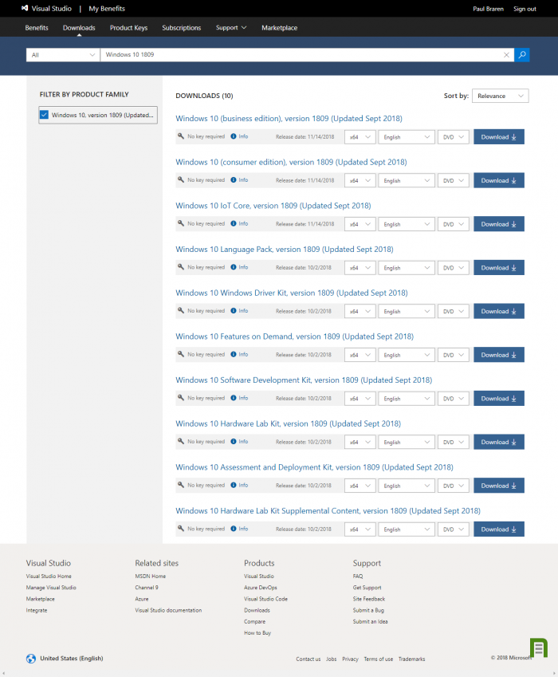Click Privacy link in footer

pyautogui.click(x=351, y=659)
